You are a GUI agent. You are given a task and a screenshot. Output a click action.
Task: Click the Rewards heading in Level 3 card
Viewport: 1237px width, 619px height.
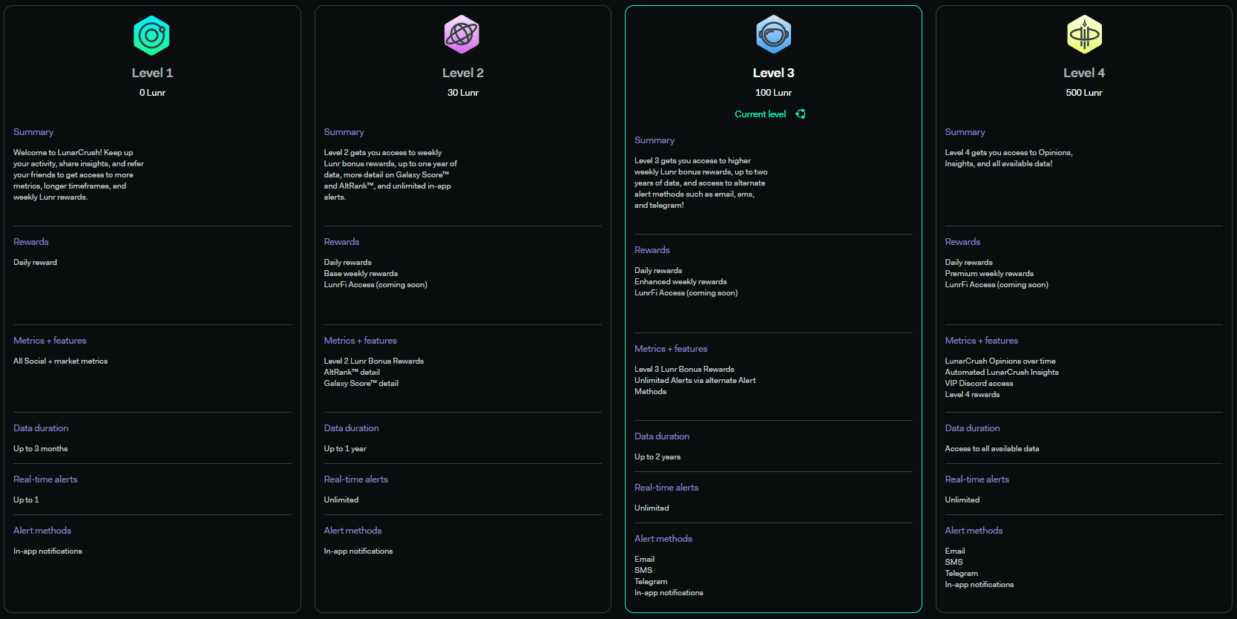click(652, 250)
